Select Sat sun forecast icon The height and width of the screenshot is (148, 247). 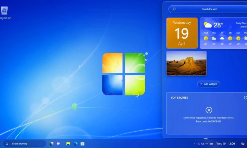(x=230, y=38)
